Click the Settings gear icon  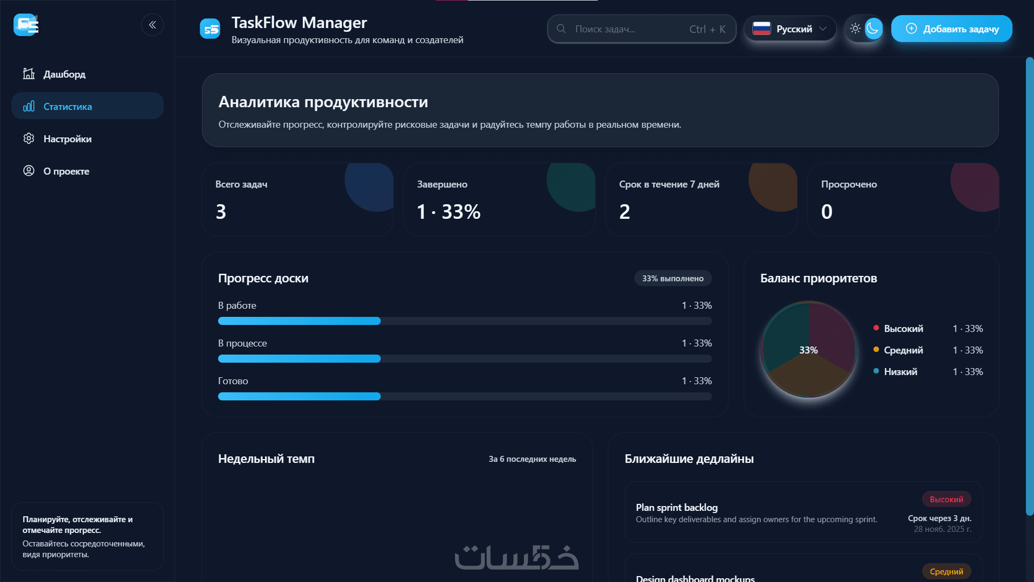click(29, 138)
